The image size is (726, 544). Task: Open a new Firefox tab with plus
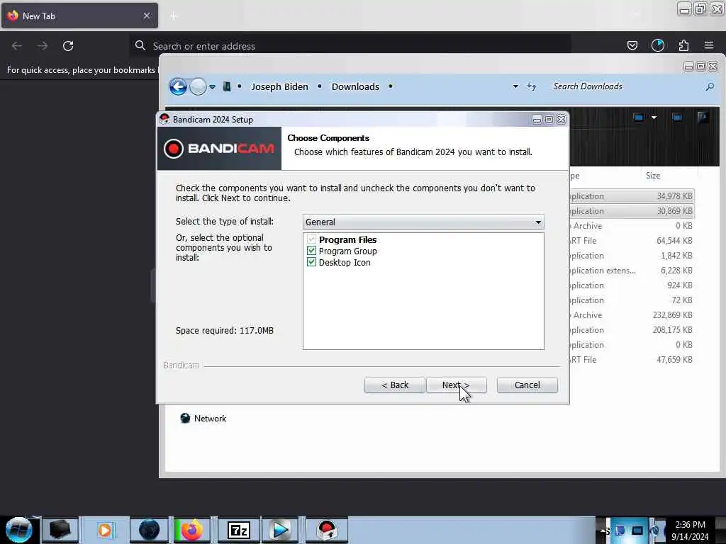[174, 16]
